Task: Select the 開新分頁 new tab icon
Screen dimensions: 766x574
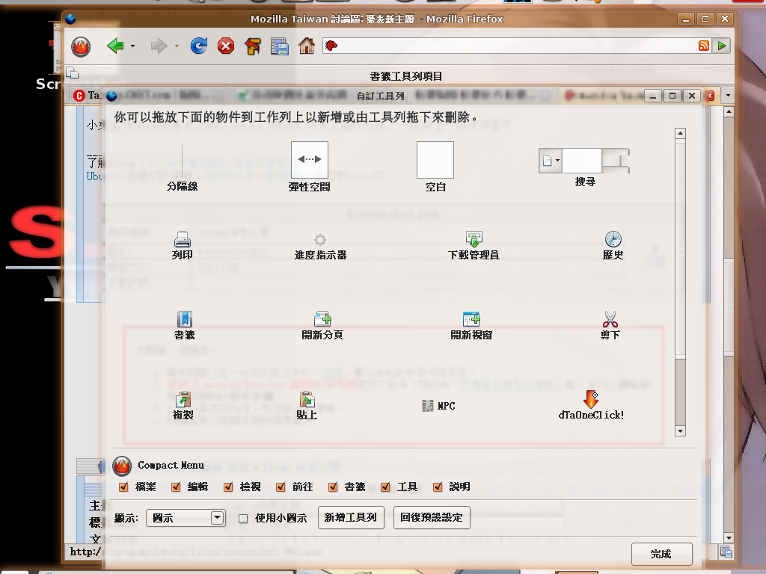Action: click(322, 318)
